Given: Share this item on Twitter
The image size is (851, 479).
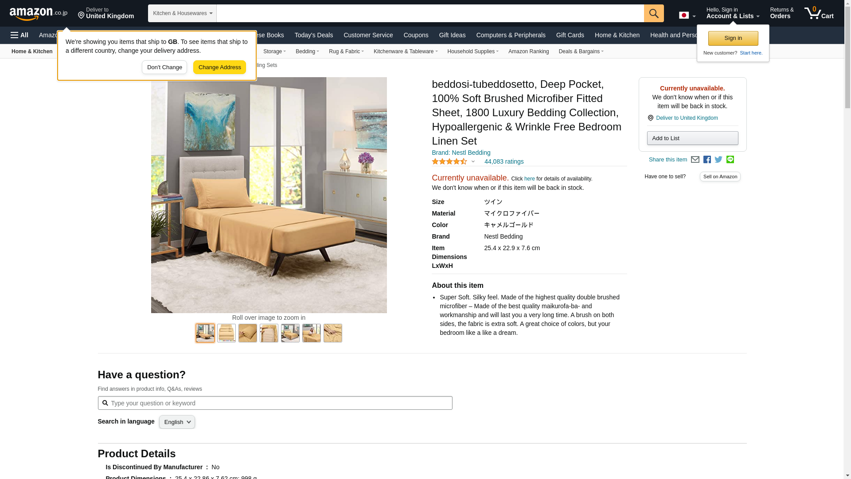Looking at the screenshot, I should pos(718,160).
